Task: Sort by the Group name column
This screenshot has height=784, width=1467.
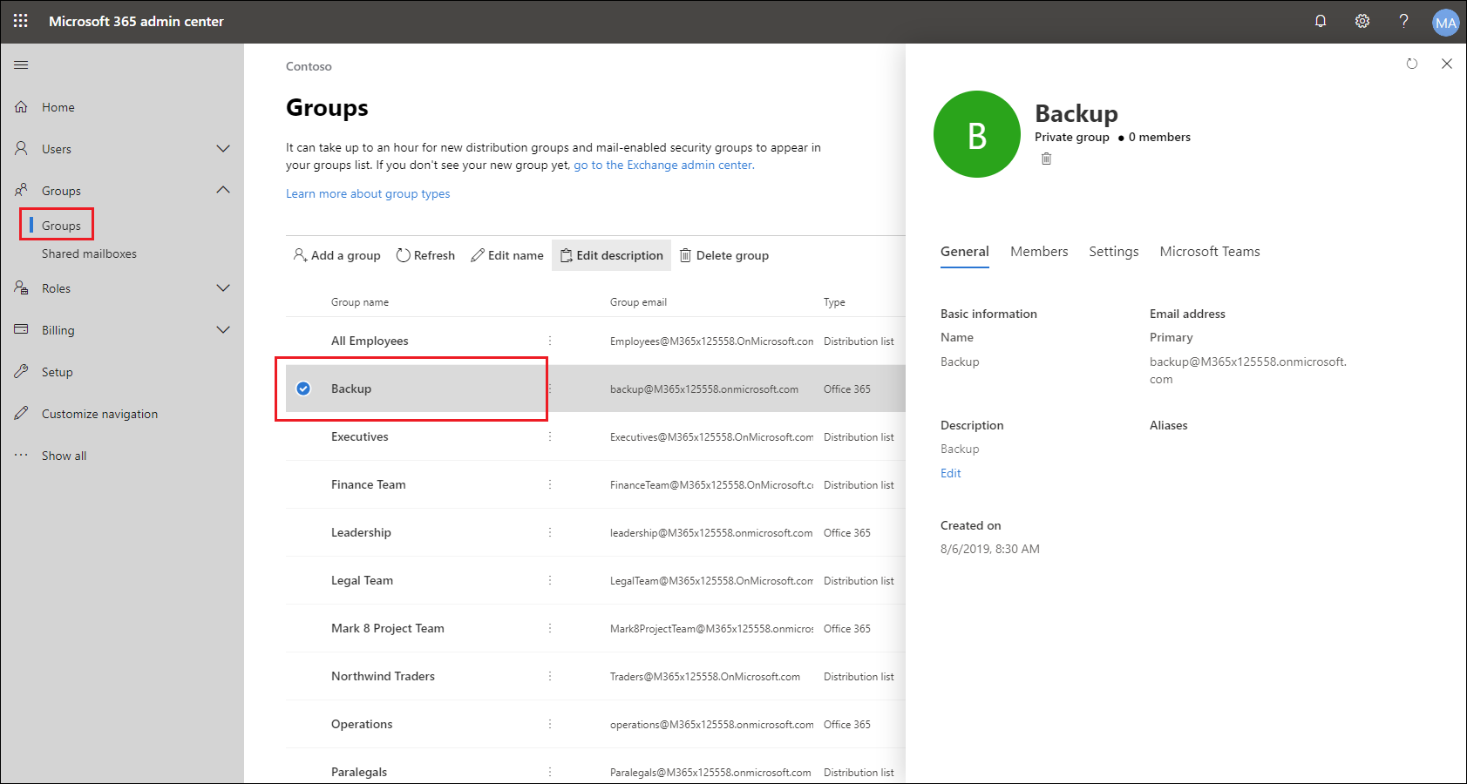Action: (360, 302)
